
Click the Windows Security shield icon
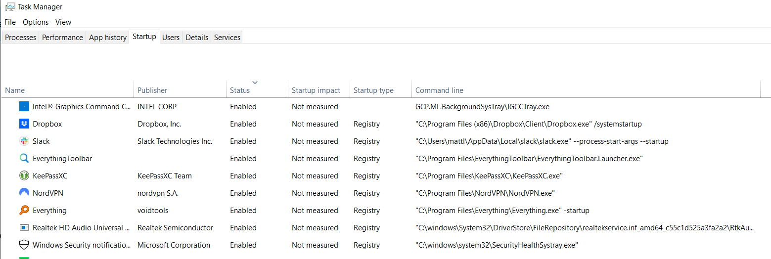tap(24, 245)
